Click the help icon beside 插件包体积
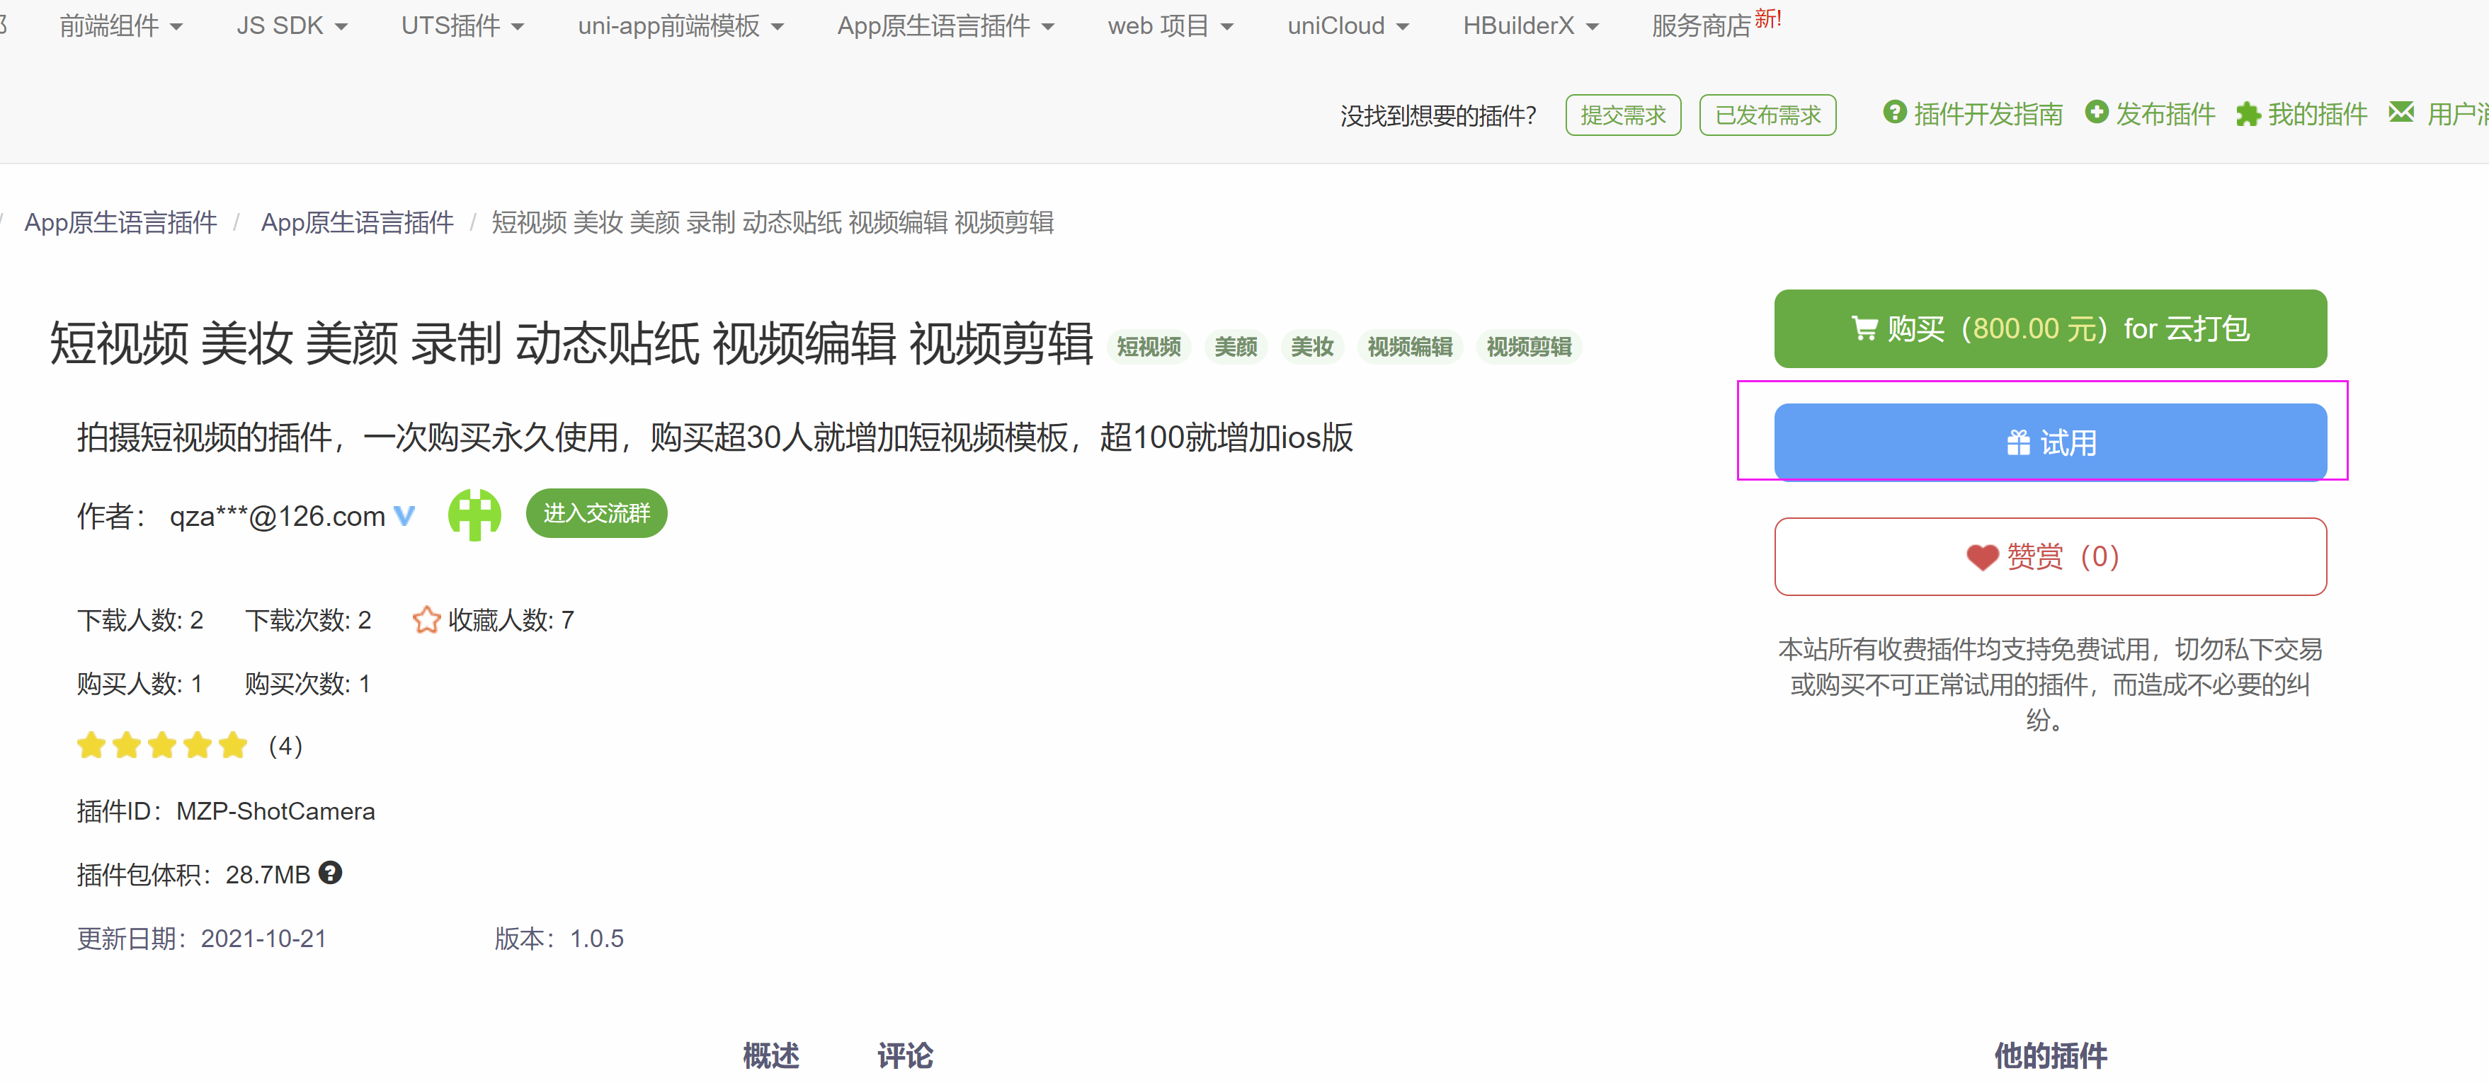Viewport: 2489px width, 1083px height. pyautogui.click(x=331, y=872)
